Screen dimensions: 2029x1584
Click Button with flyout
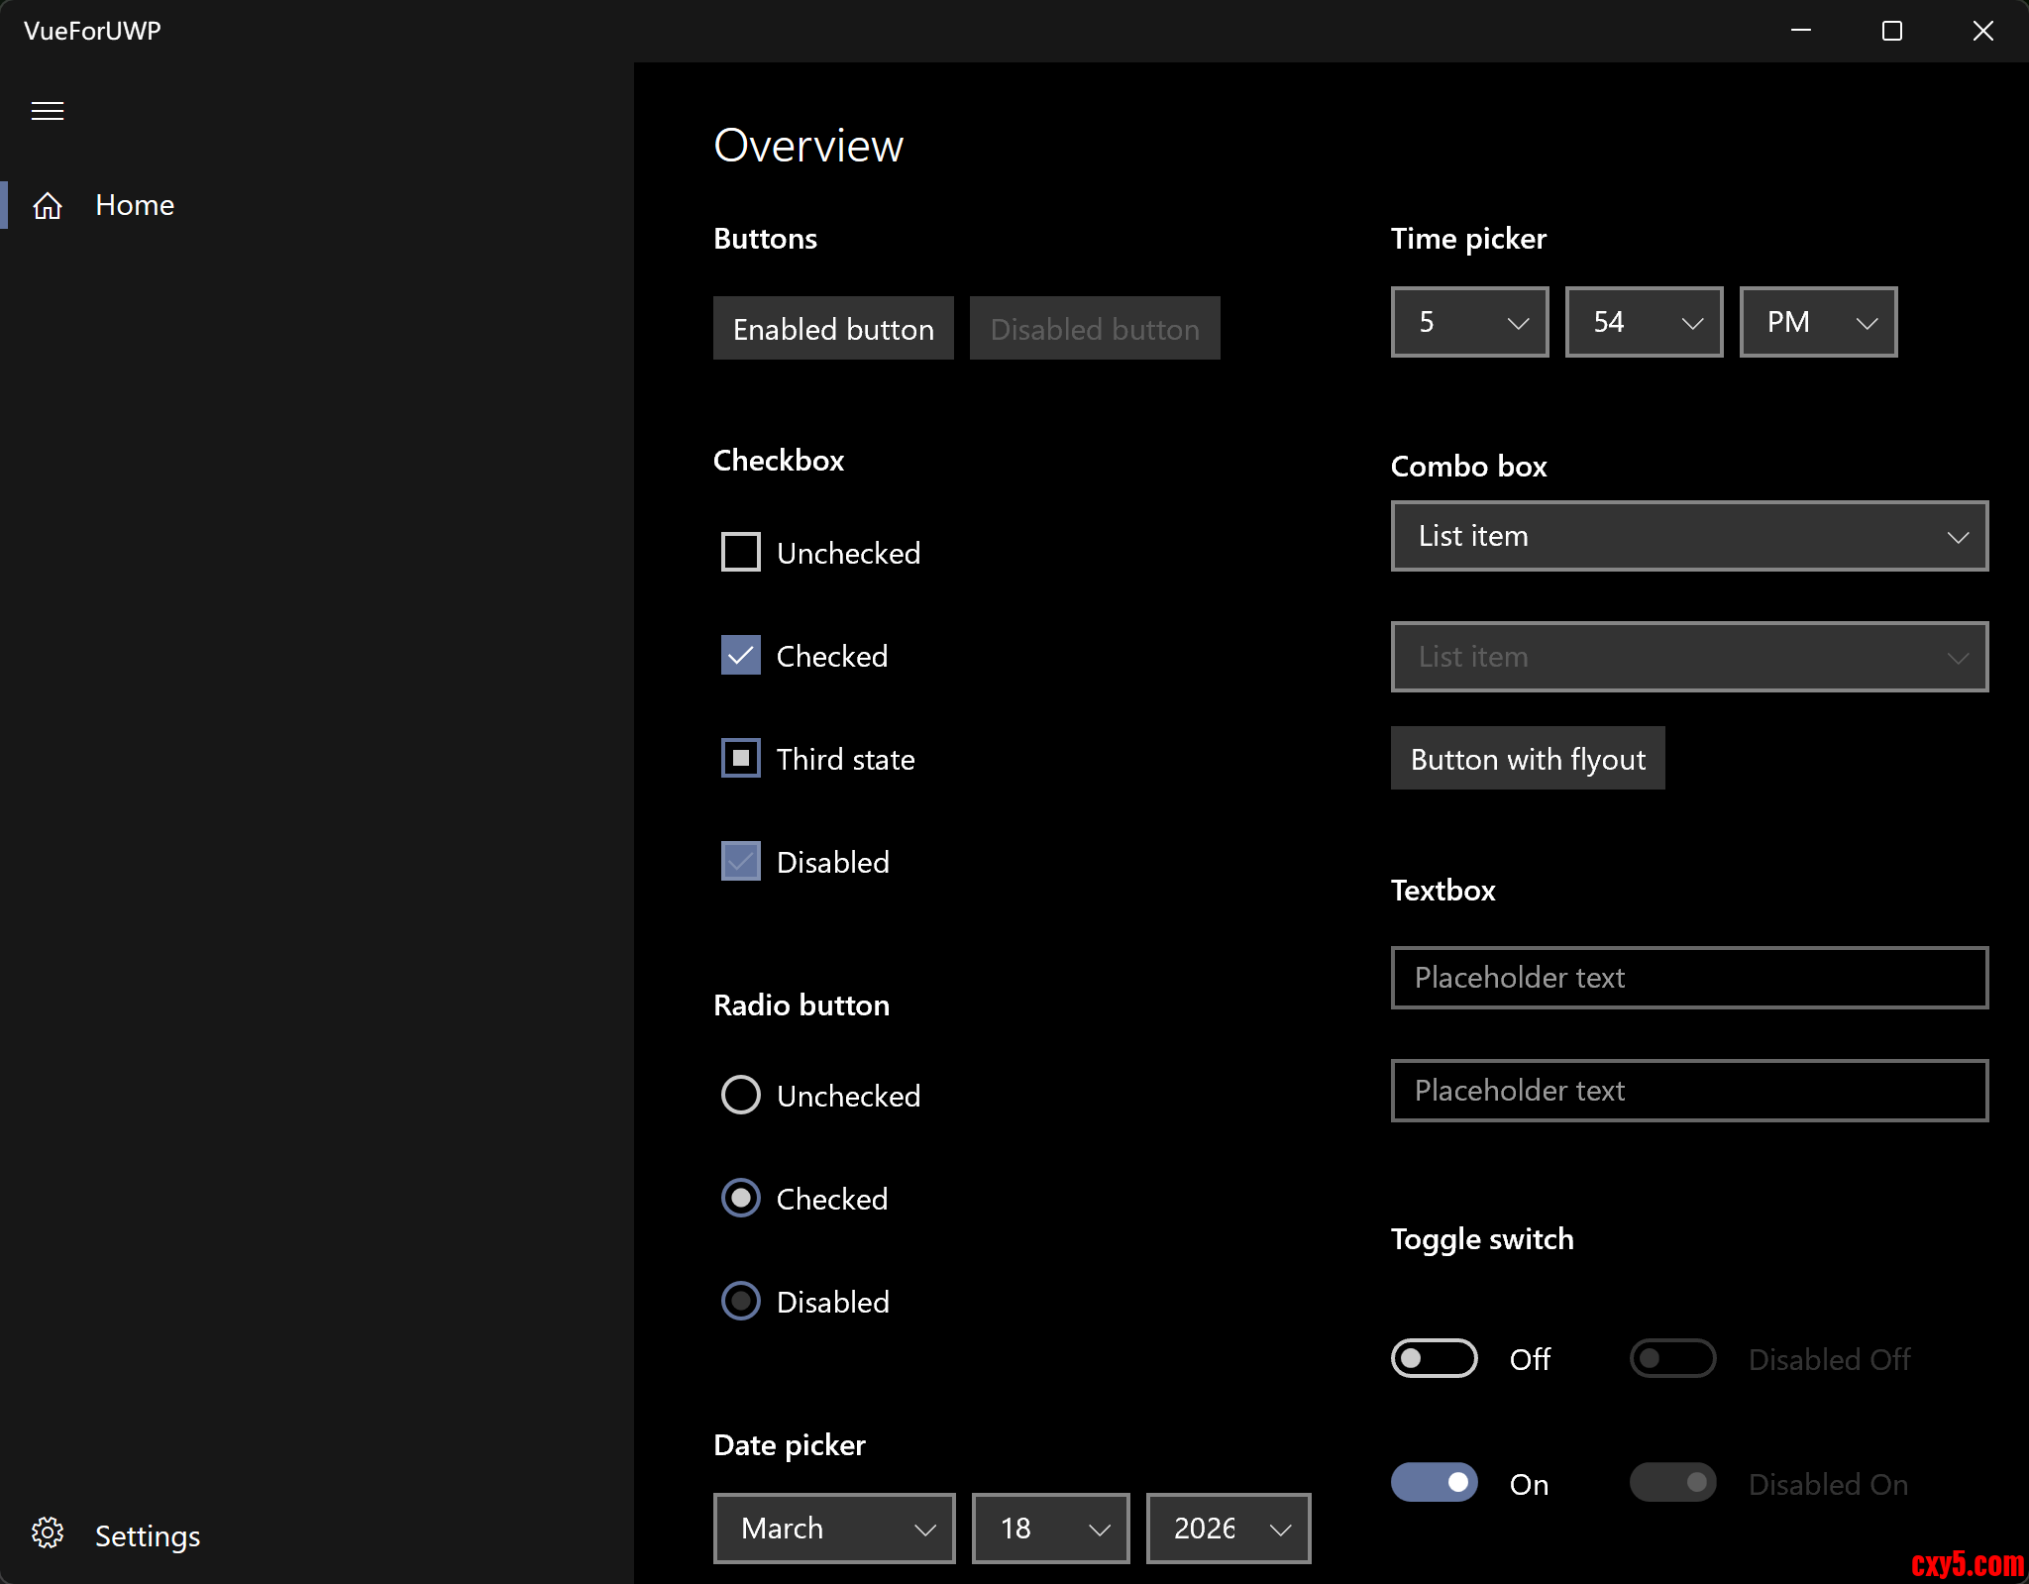pos(1527,759)
